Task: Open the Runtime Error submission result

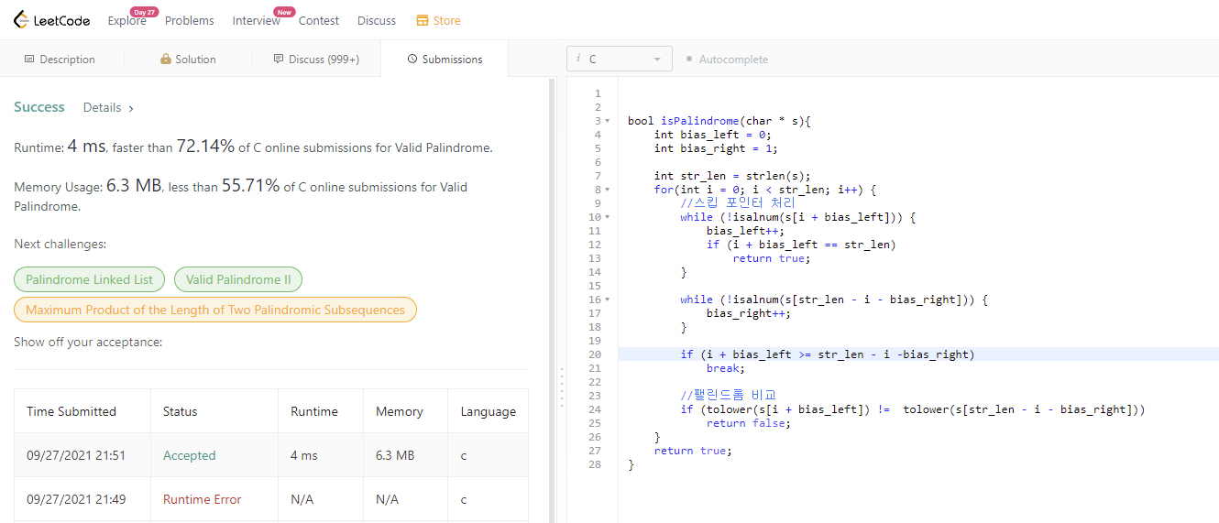Action: coord(203,499)
